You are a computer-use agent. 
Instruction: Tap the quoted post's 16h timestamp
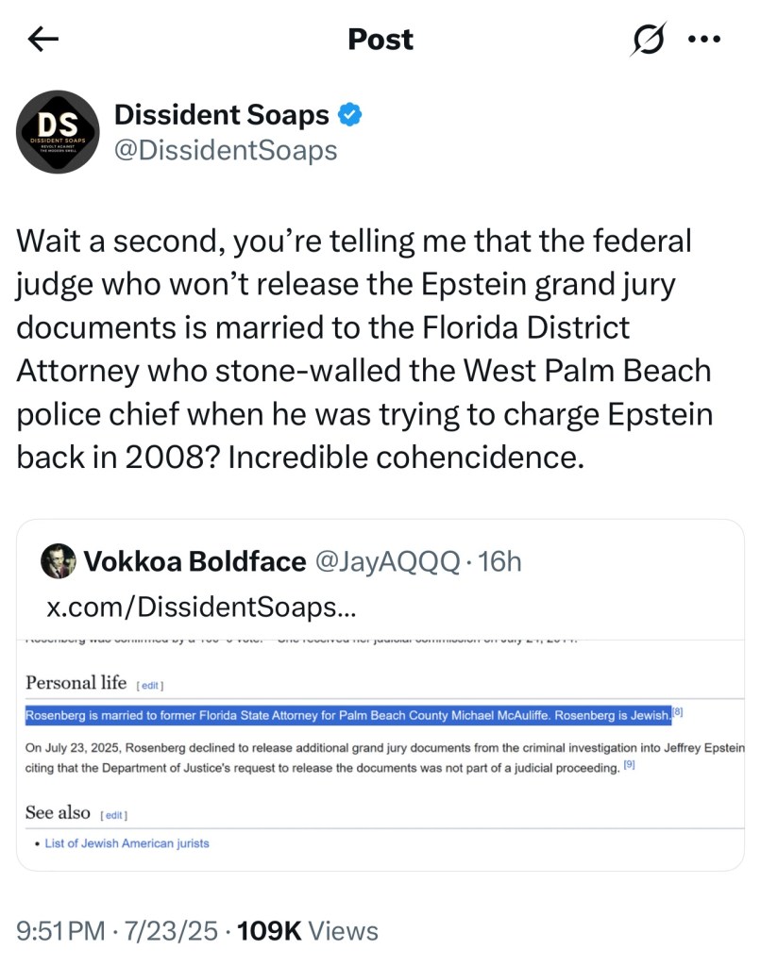click(500, 562)
